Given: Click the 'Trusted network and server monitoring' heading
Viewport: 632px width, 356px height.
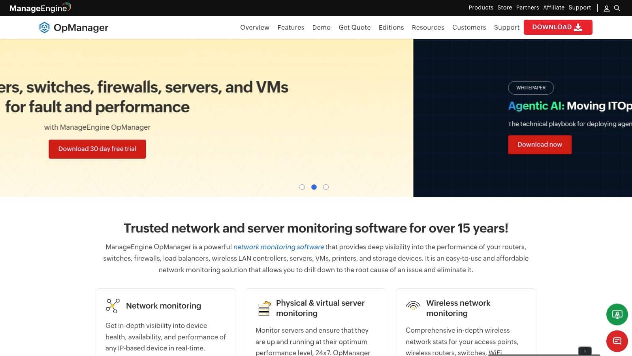Looking at the screenshot, I should pyautogui.click(x=316, y=228).
